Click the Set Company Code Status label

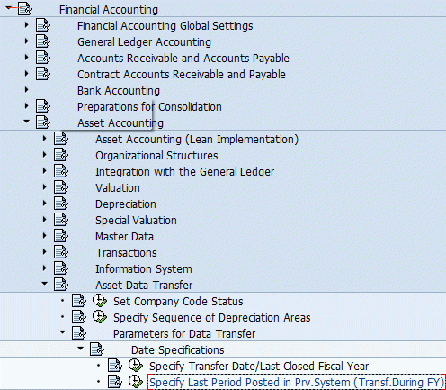tap(178, 302)
